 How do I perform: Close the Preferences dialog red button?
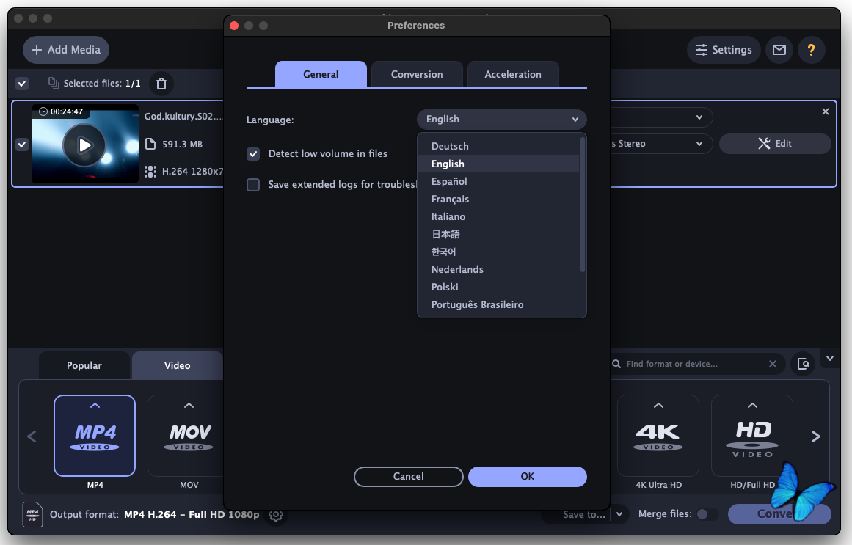coord(234,26)
